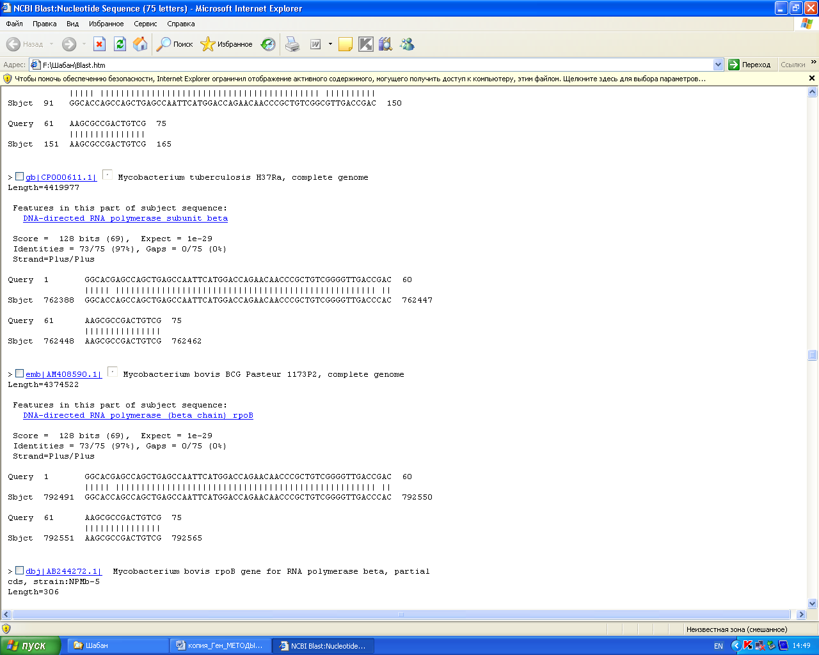819x655 pixels.
Task: Close the information bar with X
Action: [812, 78]
